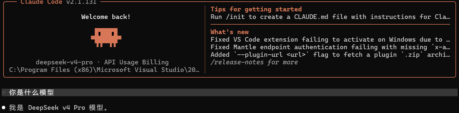The width and height of the screenshot is (459, 113).
Task: Click the What's new heading
Action: [x=230, y=32]
